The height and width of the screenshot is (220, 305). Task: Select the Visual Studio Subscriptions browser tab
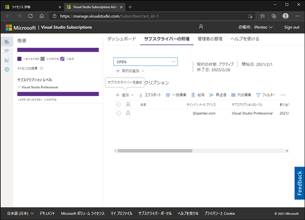tap(94, 7)
